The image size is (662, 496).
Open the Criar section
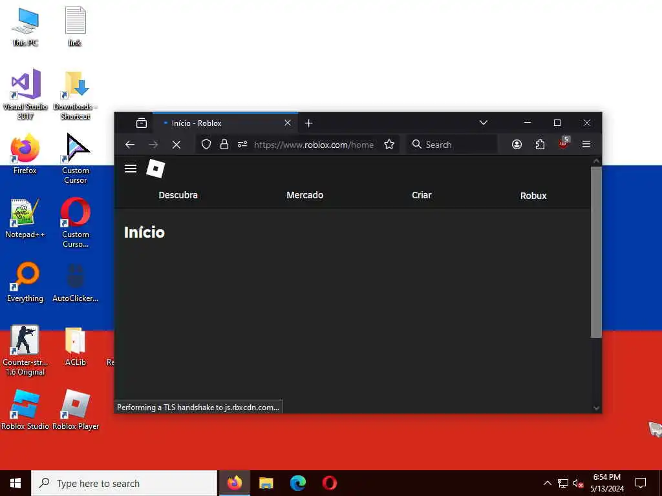click(422, 195)
